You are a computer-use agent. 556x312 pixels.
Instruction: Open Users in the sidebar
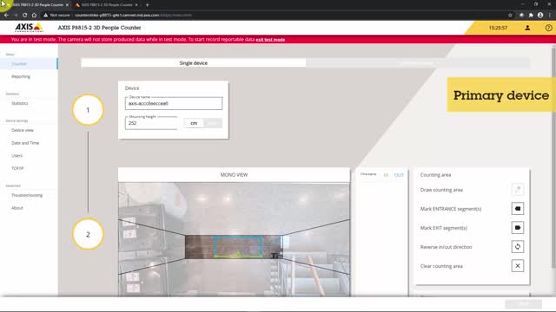pyautogui.click(x=17, y=156)
